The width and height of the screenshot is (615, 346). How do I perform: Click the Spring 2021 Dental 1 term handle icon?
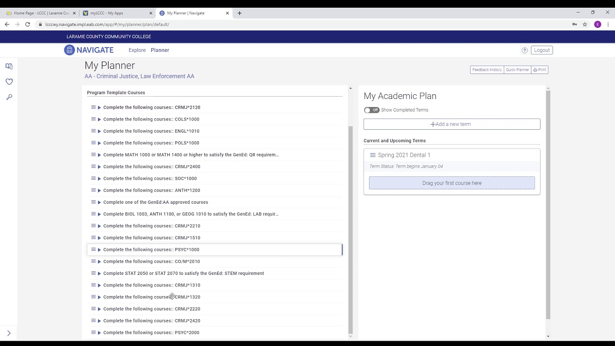[x=372, y=155]
